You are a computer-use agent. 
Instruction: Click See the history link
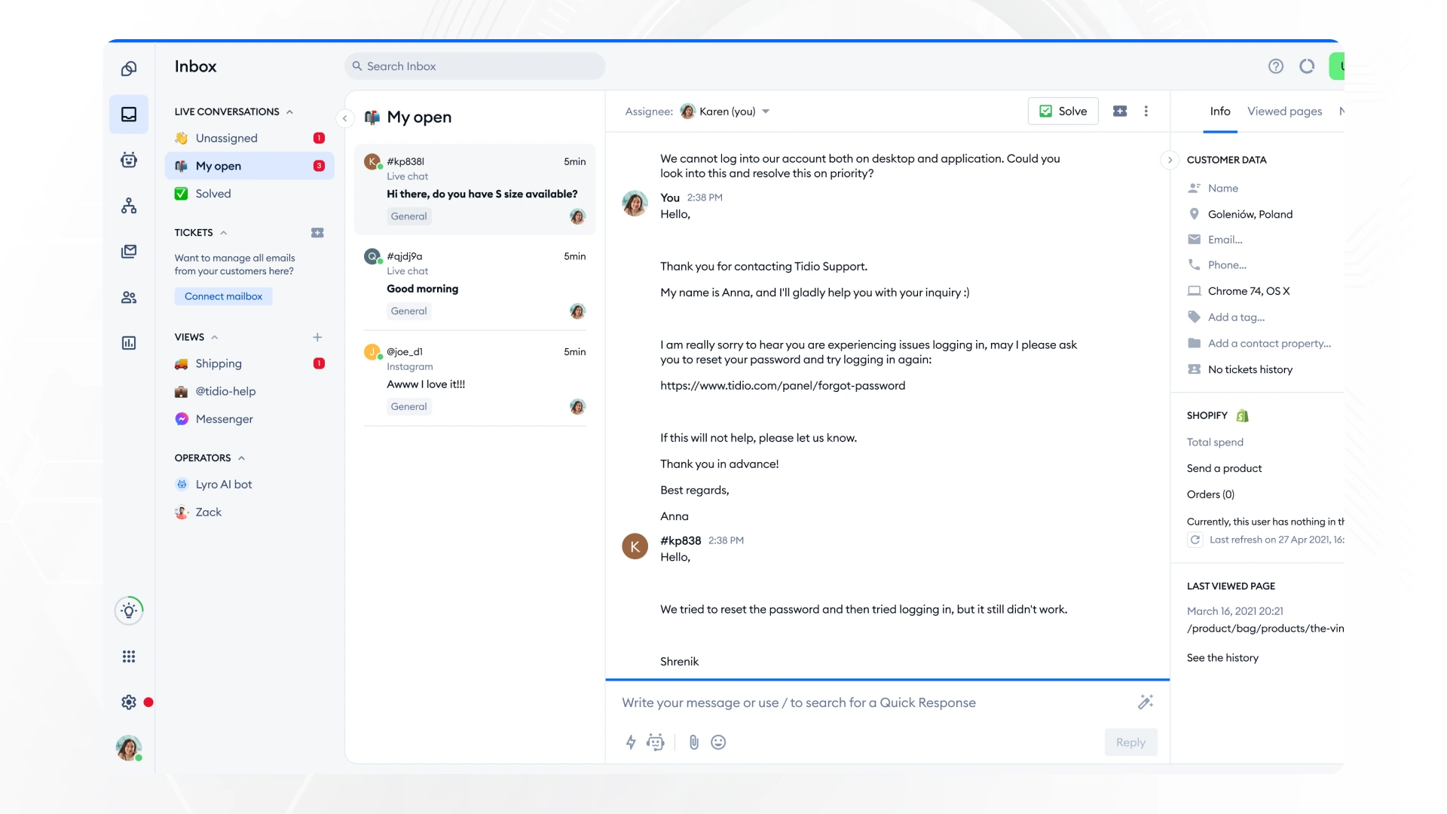1222,658
